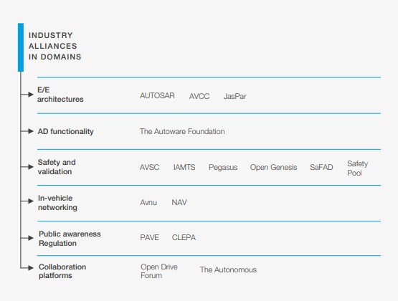
Task: Select the AUTOSAR alliance label
Action: [x=157, y=95]
